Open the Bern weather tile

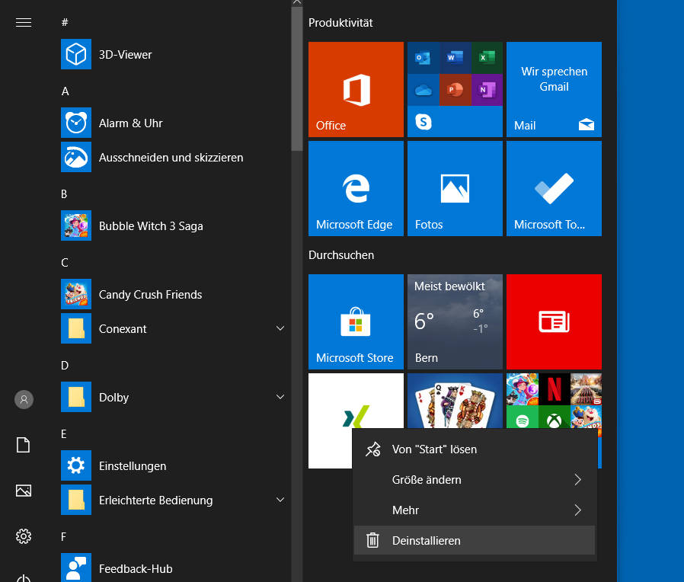point(455,321)
